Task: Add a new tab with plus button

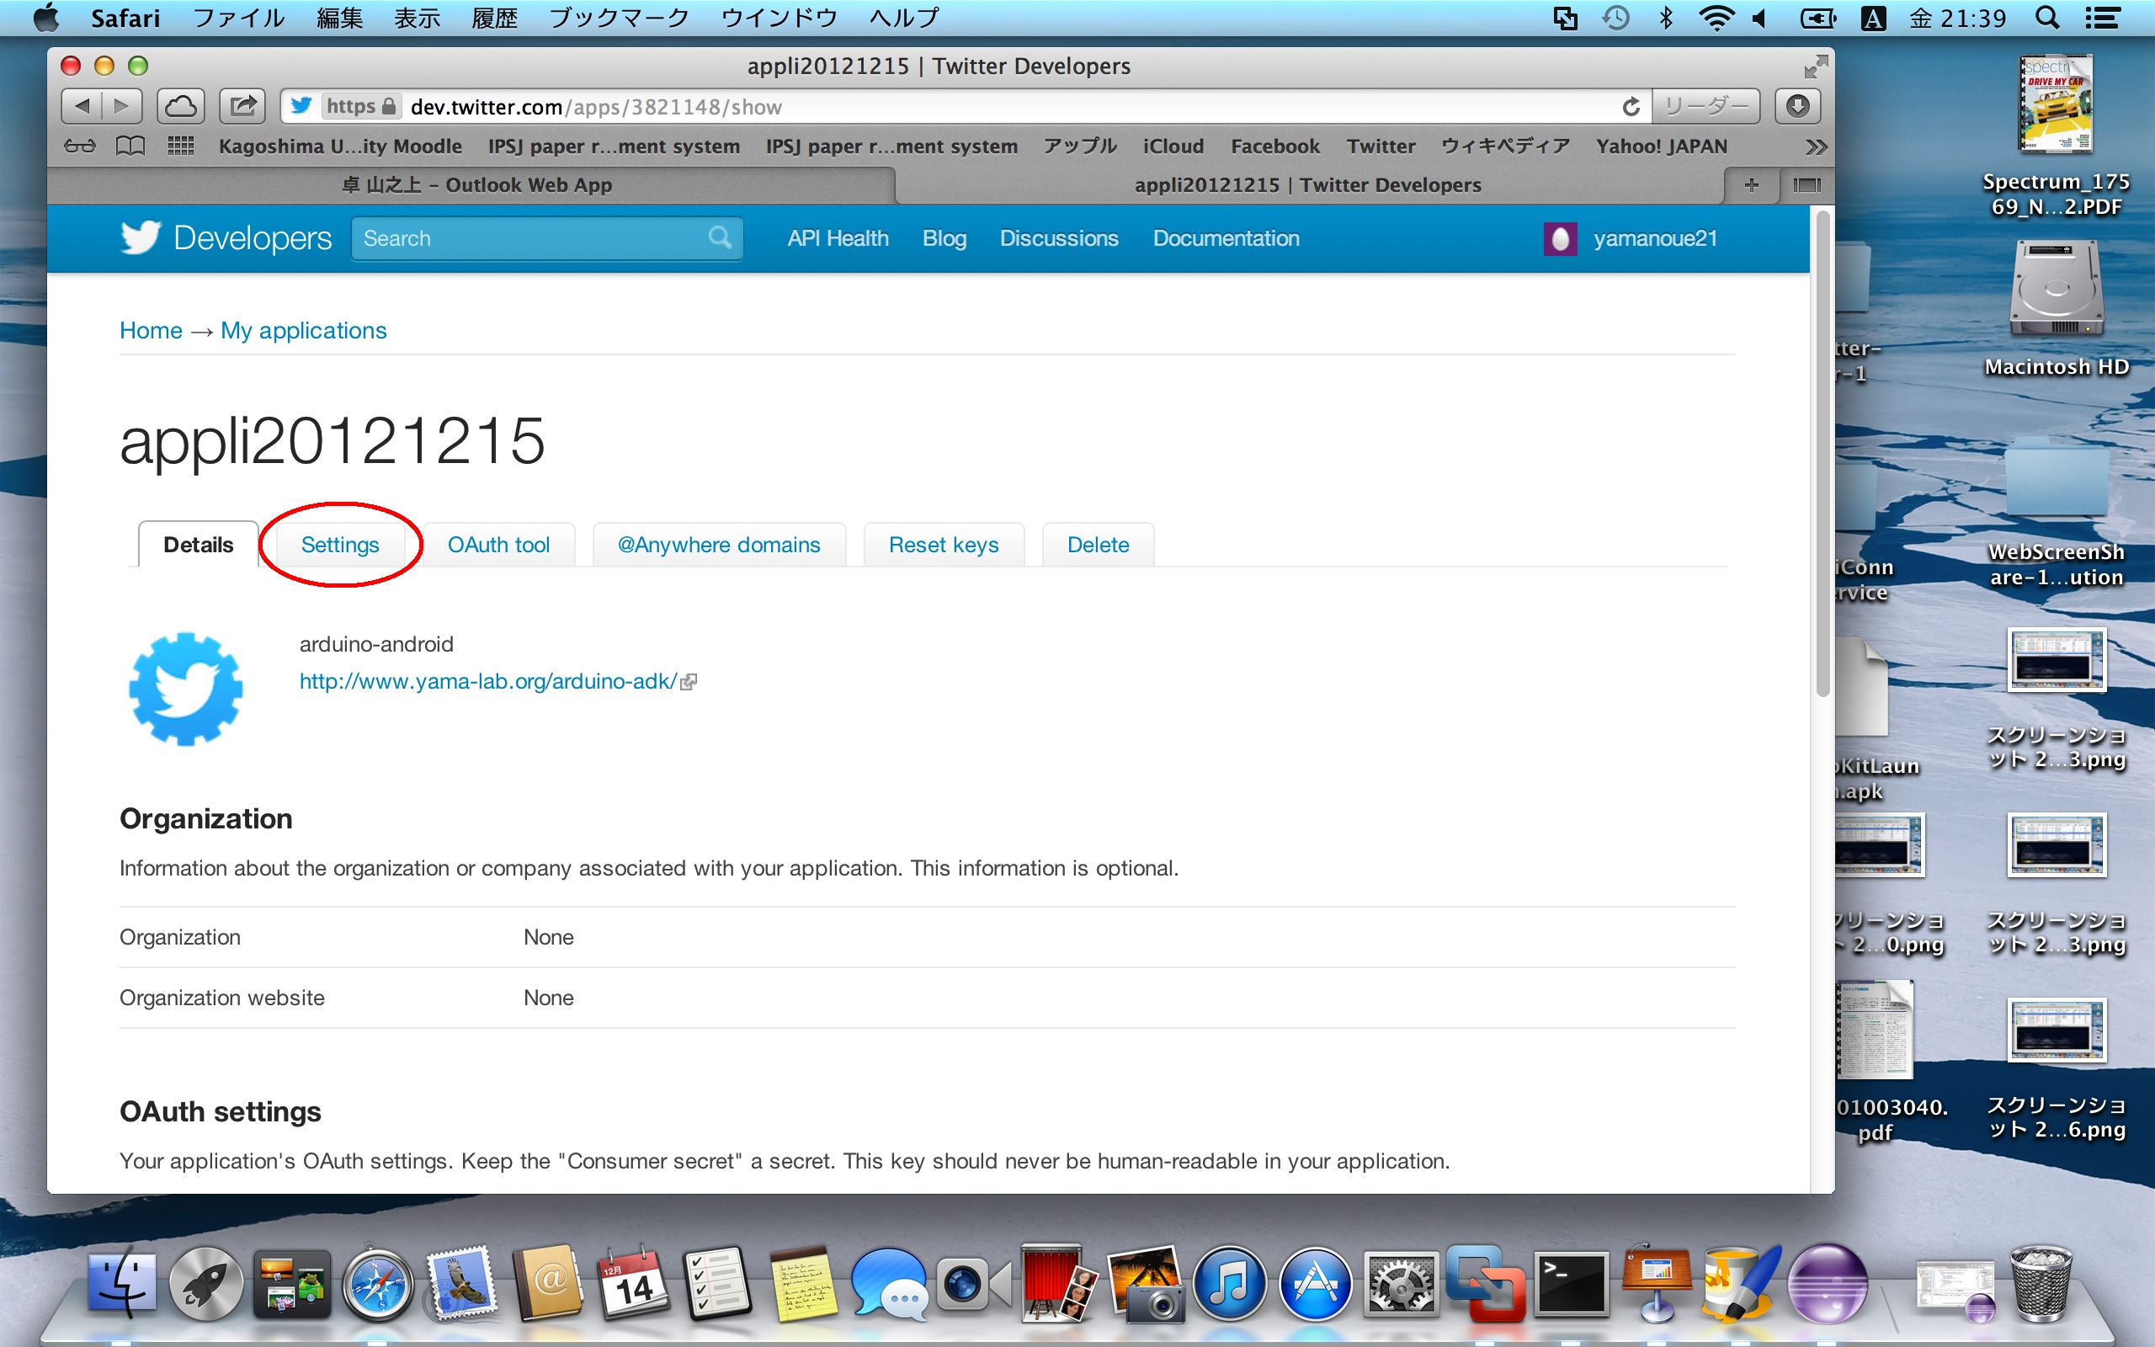Action: (1751, 185)
